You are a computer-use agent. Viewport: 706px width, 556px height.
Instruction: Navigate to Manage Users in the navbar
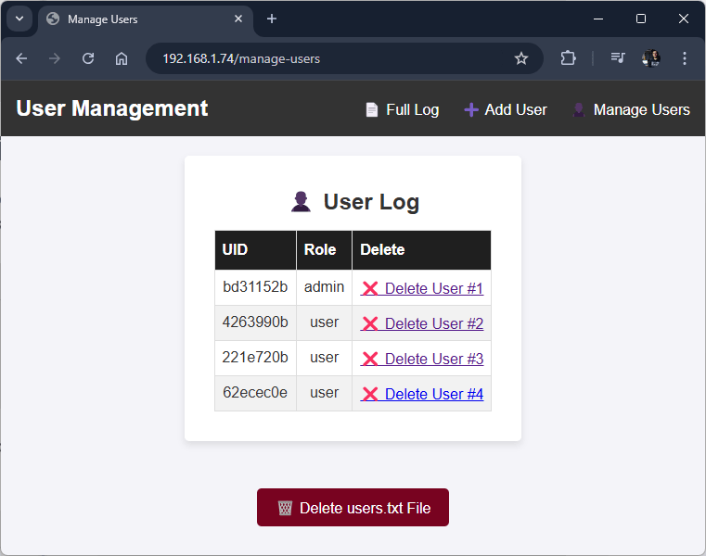pos(641,110)
